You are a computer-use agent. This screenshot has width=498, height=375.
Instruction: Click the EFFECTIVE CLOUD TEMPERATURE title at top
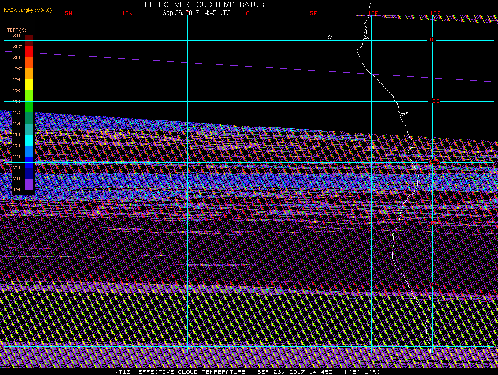pos(207,5)
